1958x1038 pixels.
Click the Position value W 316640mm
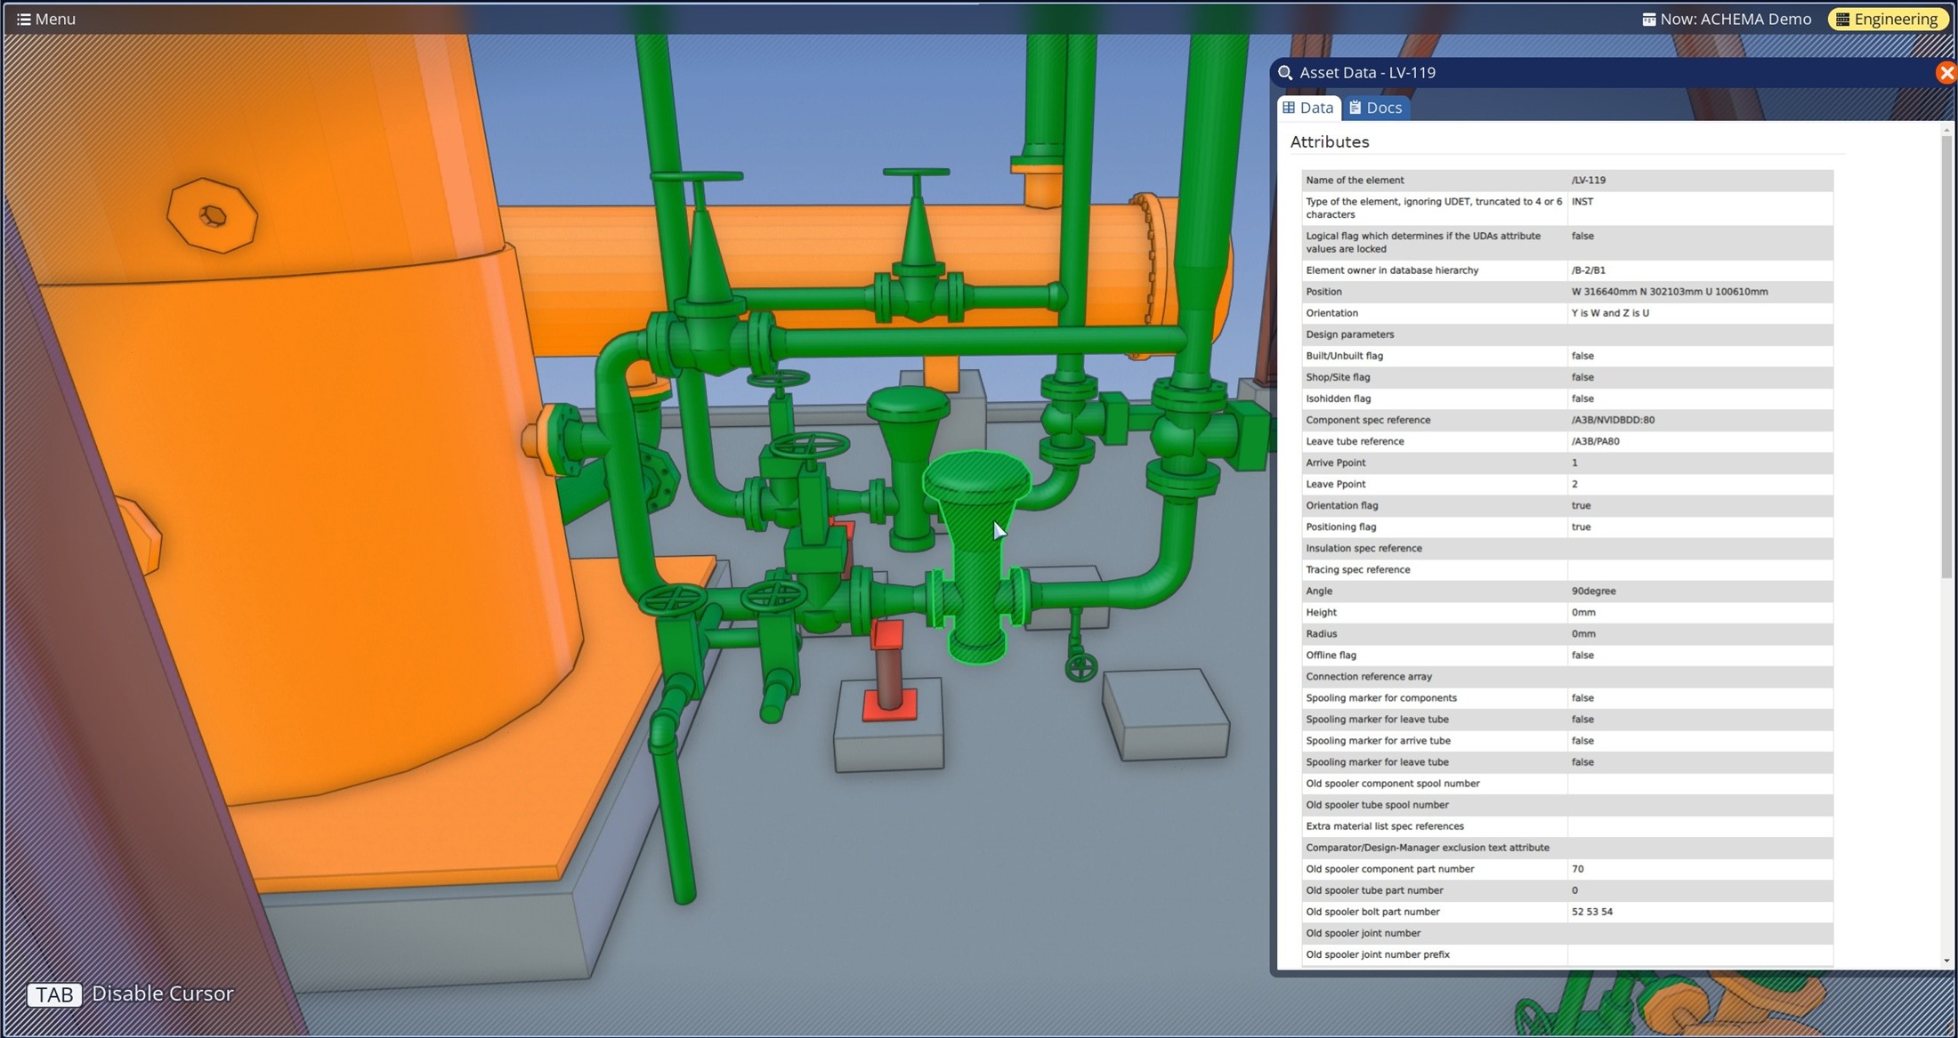point(1670,292)
